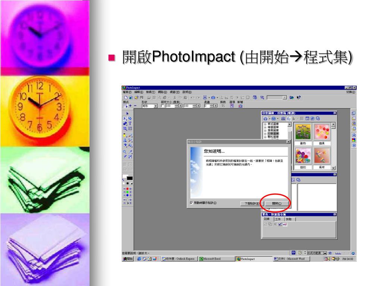Image resolution: width=382 pixels, height=286 pixels.
Task: Open the scanner icon dropdown arrow
Action: pos(209,98)
